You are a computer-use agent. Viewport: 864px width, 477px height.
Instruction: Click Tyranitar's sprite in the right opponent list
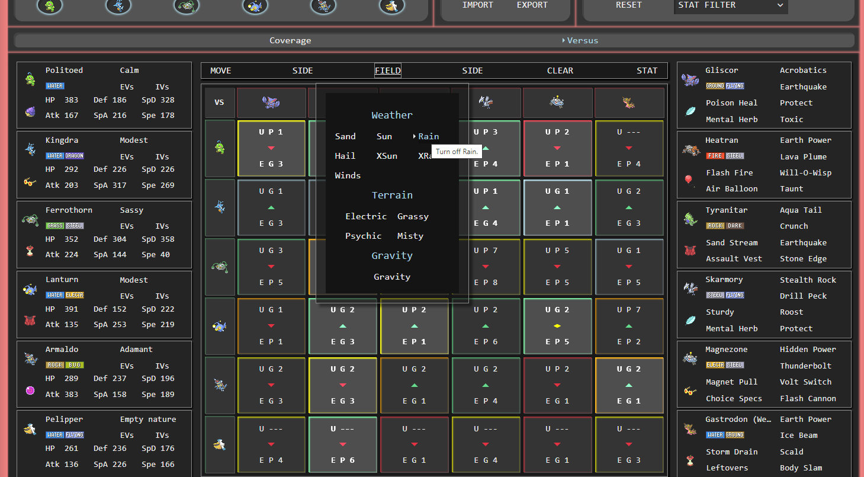click(690, 219)
